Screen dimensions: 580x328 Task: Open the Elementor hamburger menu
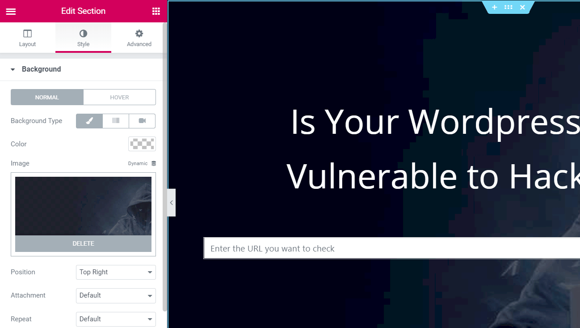[11, 11]
